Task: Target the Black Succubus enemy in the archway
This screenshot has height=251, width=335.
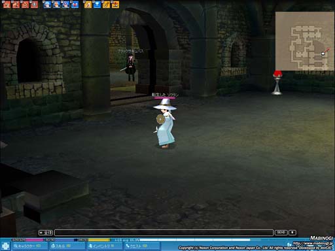Action: tap(130, 67)
